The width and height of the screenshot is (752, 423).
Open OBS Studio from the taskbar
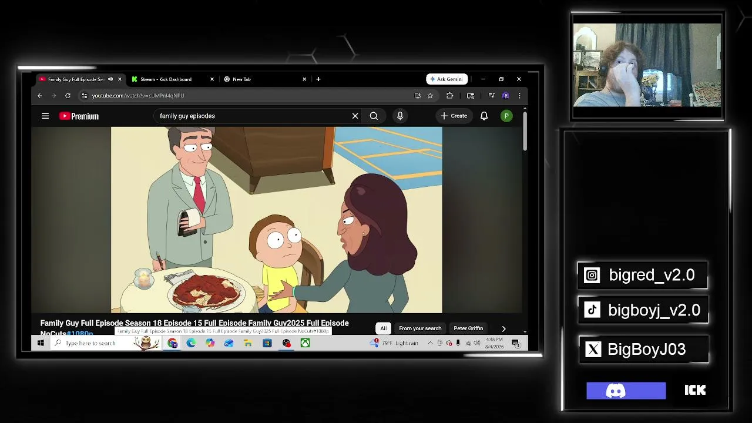click(x=286, y=343)
